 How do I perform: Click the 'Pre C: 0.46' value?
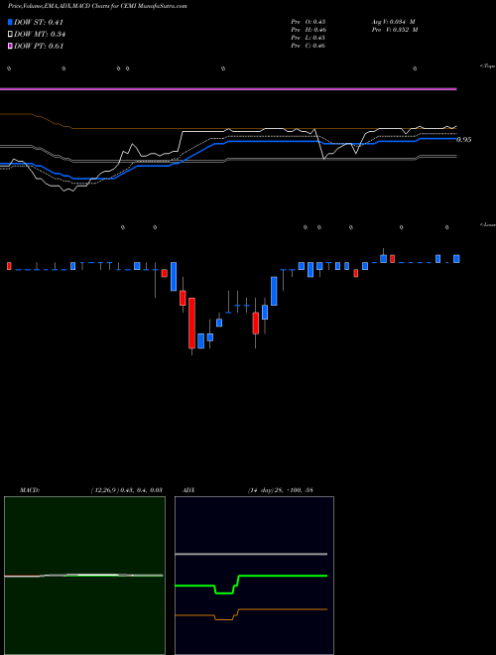point(309,46)
